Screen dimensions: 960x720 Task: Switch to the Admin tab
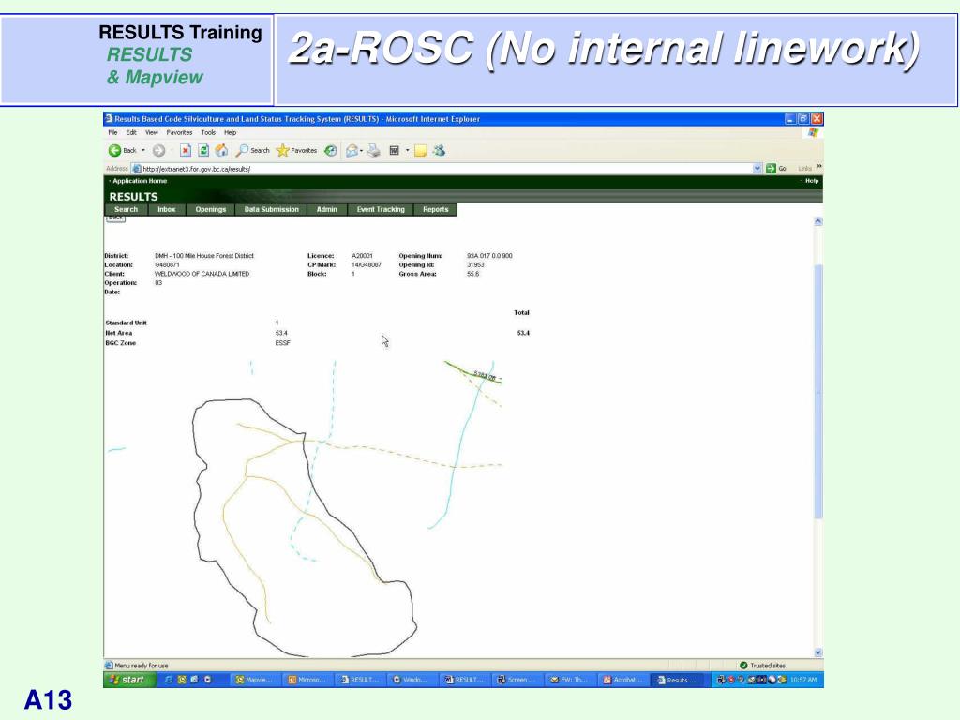pyautogui.click(x=327, y=209)
